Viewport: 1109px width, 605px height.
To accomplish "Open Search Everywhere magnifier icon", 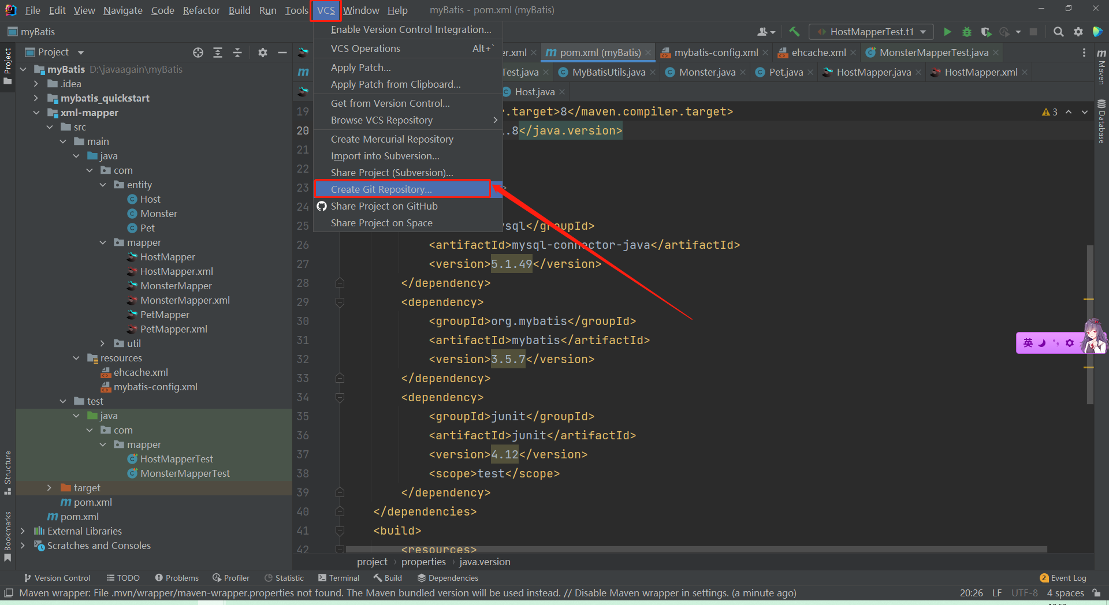I will tap(1058, 32).
